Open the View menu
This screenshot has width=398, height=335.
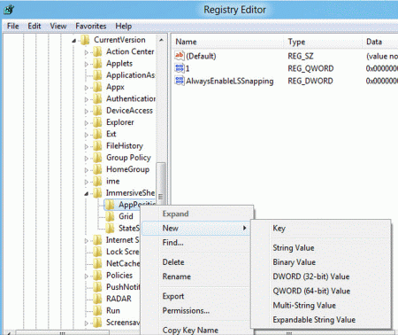pyautogui.click(x=58, y=27)
